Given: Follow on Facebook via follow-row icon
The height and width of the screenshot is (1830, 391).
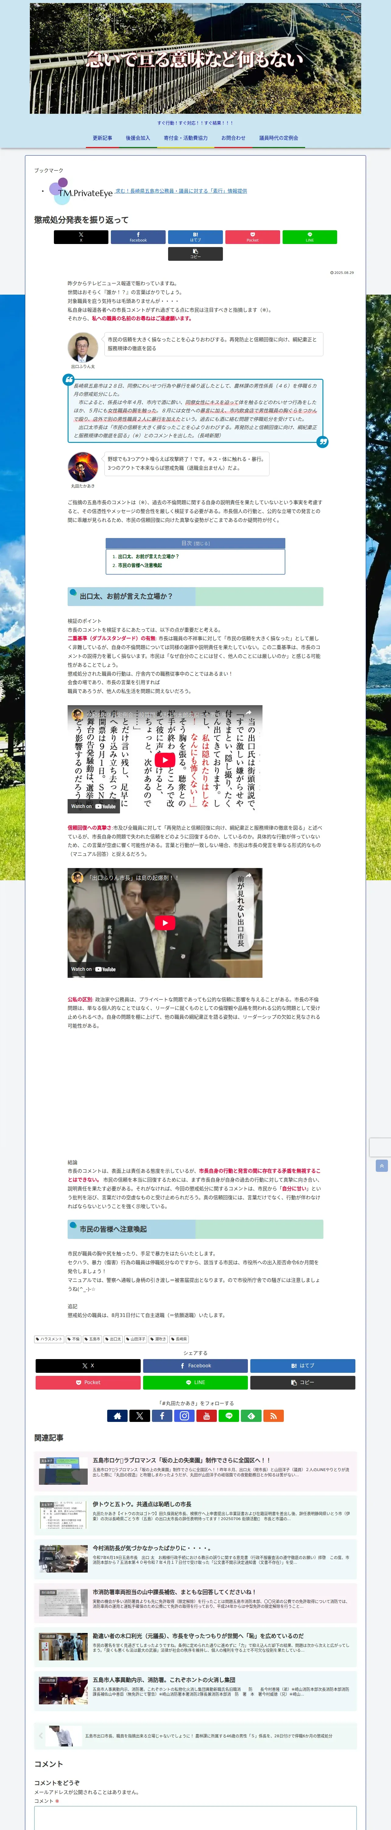Looking at the screenshot, I should click(x=162, y=1416).
